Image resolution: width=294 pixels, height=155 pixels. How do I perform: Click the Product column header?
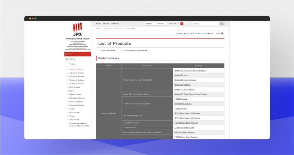198,66
